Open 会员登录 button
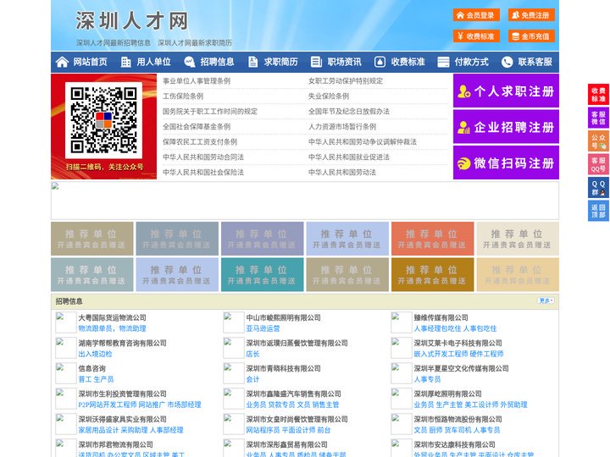Image resolution: width=610 pixels, height=457 pixels. tap(476, 15)
